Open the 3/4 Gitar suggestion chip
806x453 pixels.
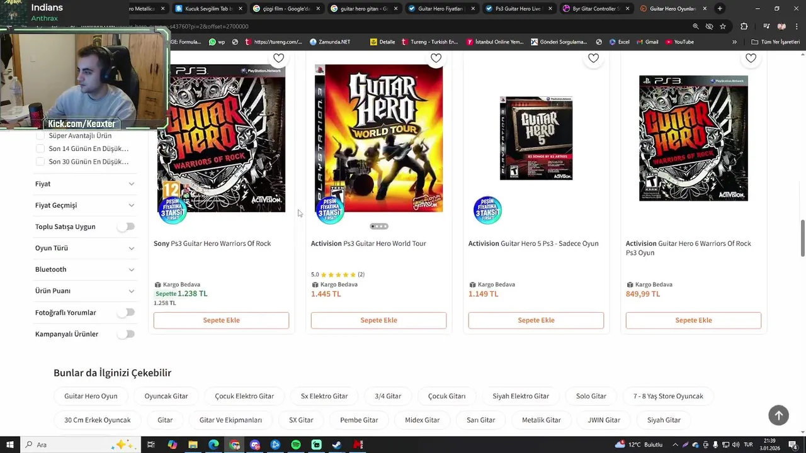tap(388, 396)
